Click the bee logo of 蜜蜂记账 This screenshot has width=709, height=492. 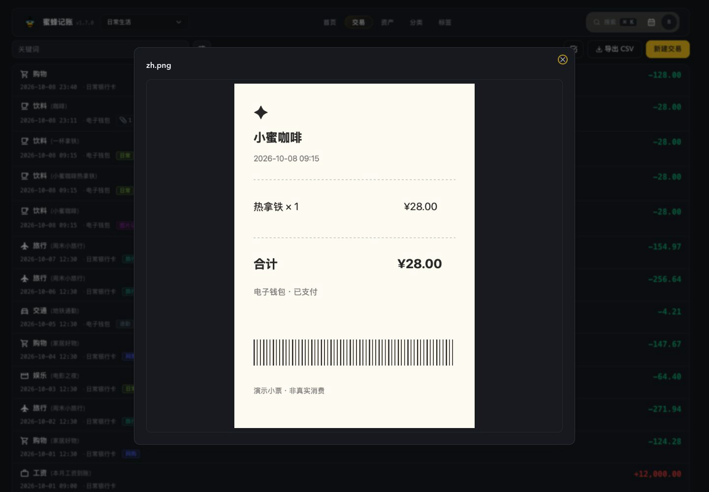pos(30,22)
